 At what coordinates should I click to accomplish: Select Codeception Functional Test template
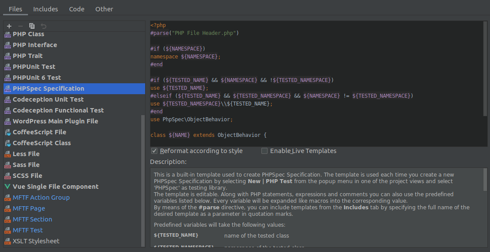point(74,110)
